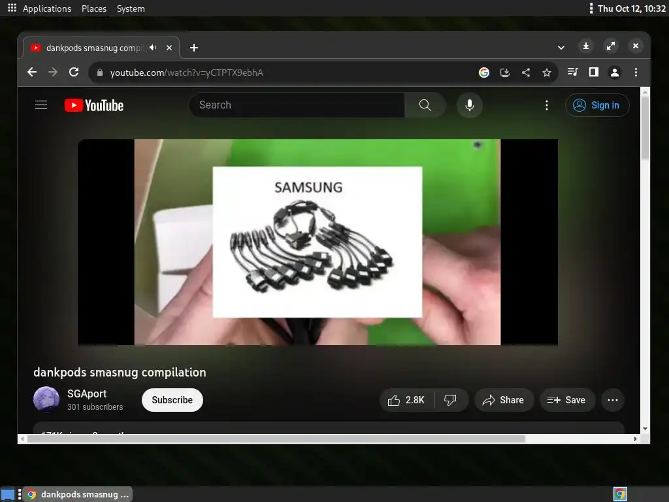Click video title dankpods smasnug compilation
The width and height of the screenshot is (669, 502).
pos(120,372)
